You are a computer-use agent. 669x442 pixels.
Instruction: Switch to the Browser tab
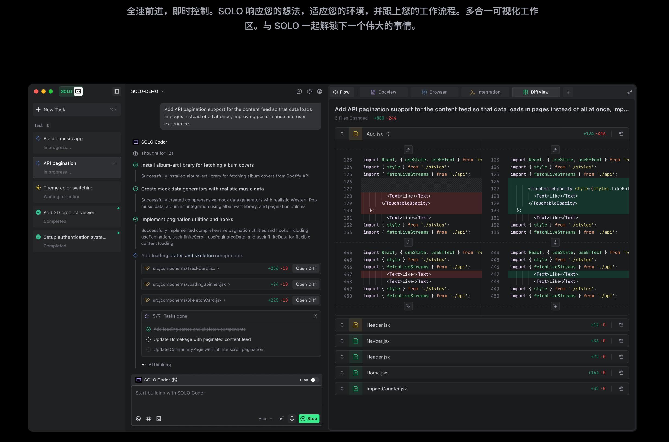click(434, 92)
